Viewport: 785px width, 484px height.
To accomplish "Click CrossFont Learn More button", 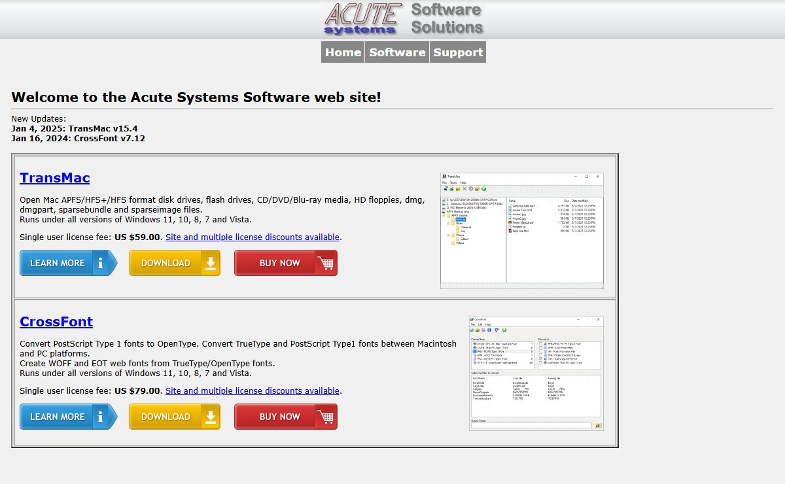I will [x=68, y=417].
